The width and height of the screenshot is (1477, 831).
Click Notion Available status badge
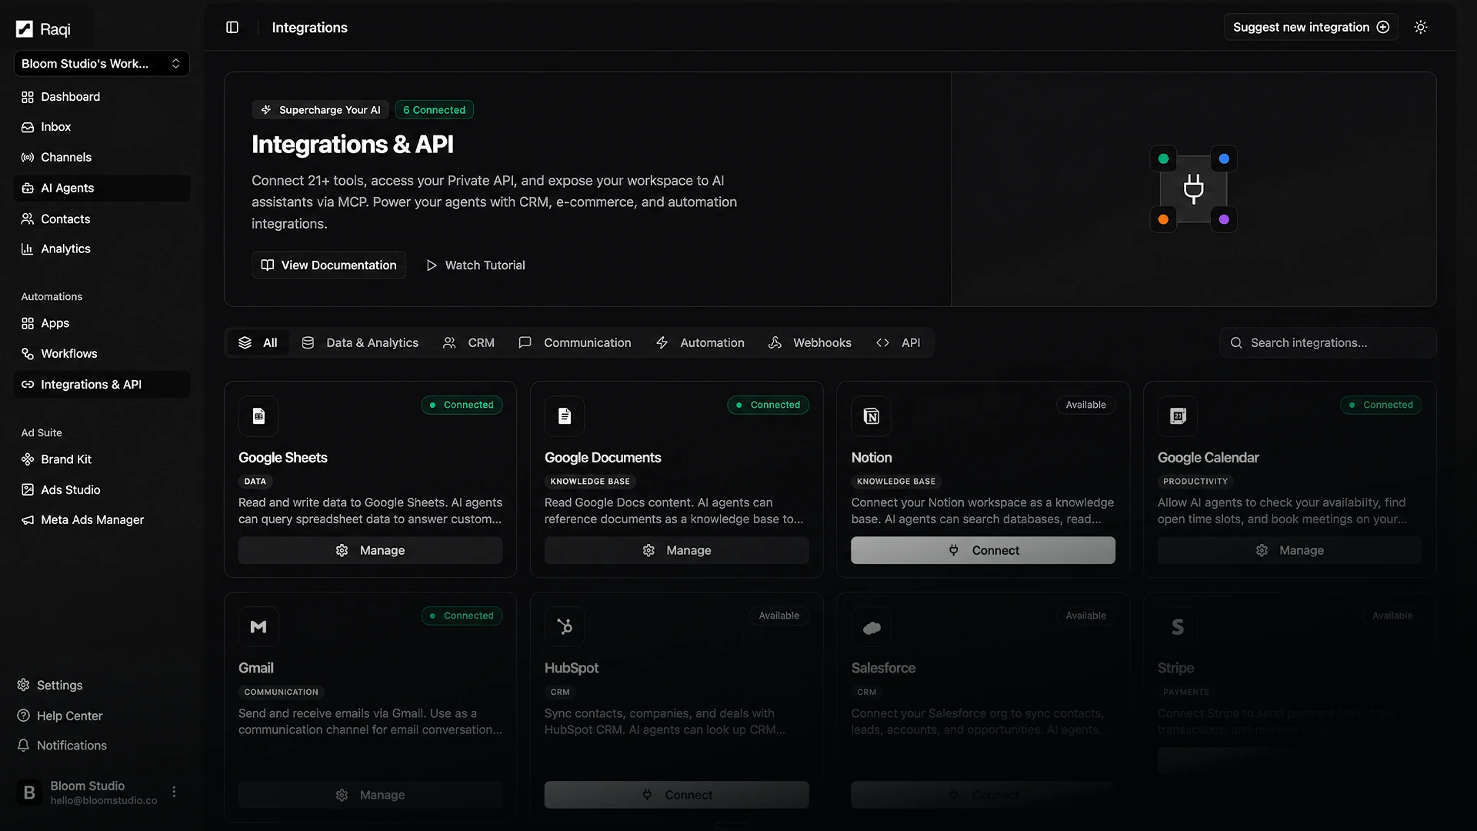coord(1086,405)
